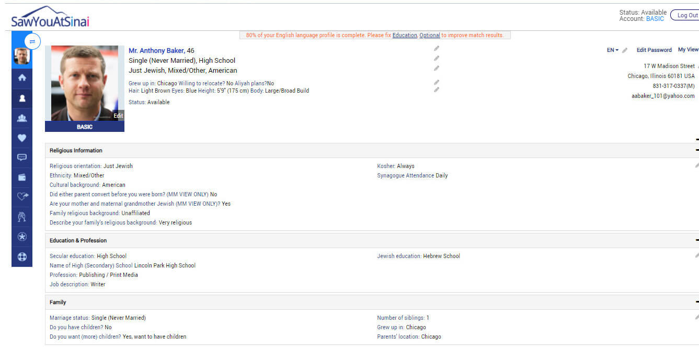Click the SawYouAtSinai logo
The height and width of the screenshot is (347, 699).
point(50,17)
